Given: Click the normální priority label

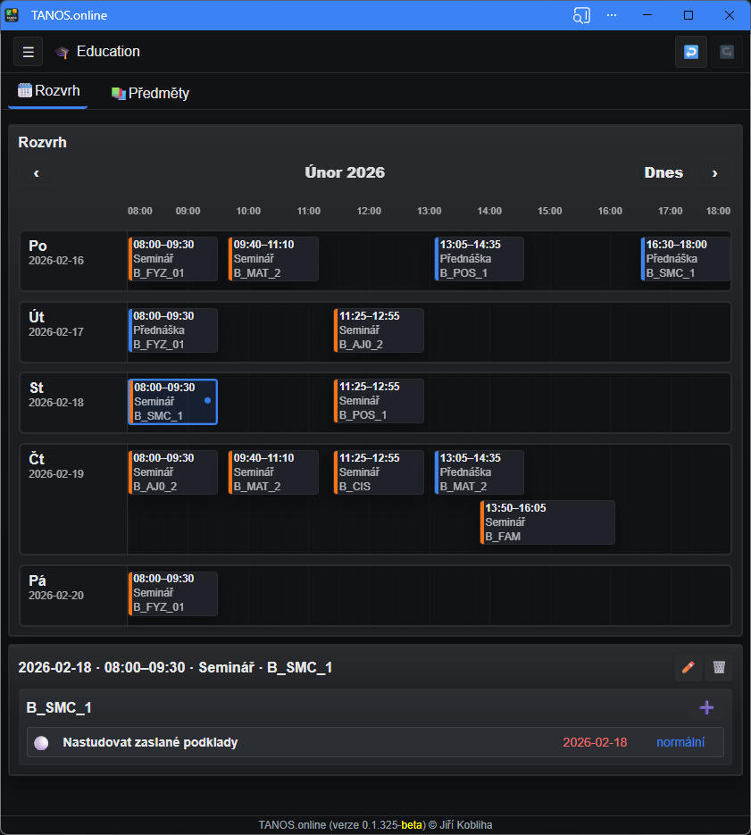Looking at the screenshot, I should coord(680,742).
